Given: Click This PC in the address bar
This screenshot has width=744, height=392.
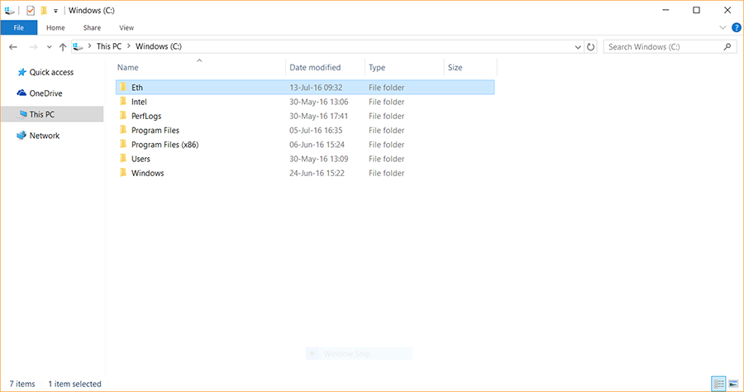Looking at the screenshot, I should point(109,46).
